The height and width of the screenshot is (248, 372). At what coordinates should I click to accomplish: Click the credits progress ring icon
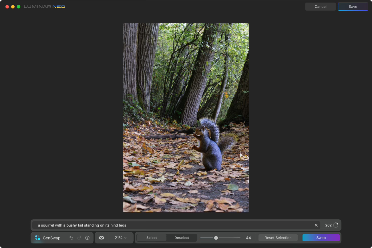pos(336,225)
